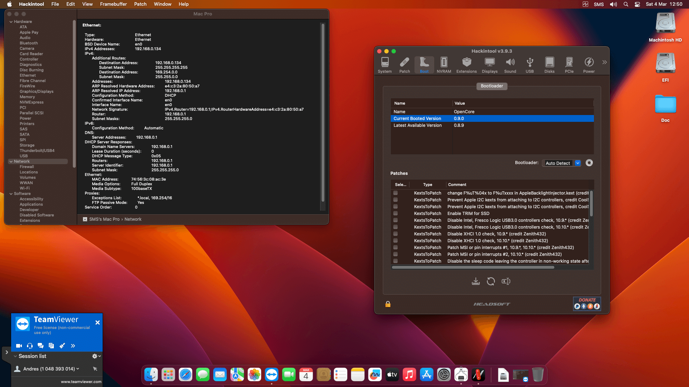Image resolution: width=689 pixels, height=387 pixels.
Task: Toggle the lock icon at bottom left
Action: point(388,304)
